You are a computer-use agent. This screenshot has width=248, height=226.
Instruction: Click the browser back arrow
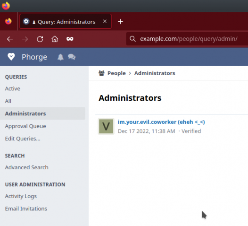10,39
